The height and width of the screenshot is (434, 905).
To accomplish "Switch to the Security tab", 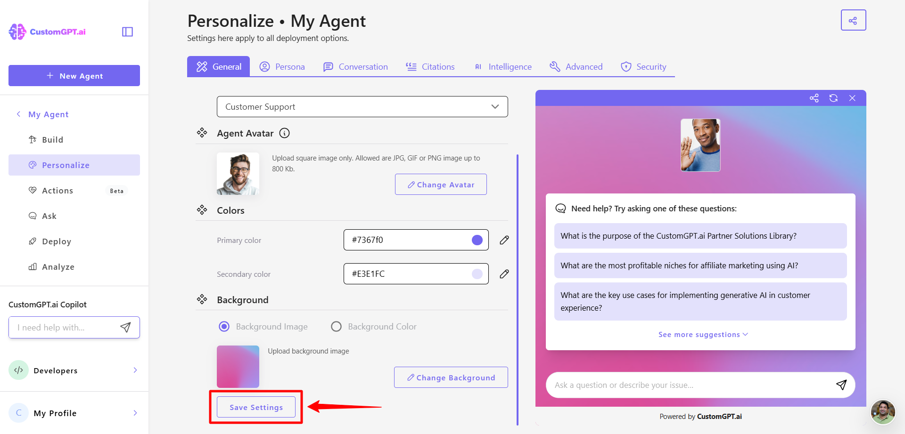I will click(643, 66).
